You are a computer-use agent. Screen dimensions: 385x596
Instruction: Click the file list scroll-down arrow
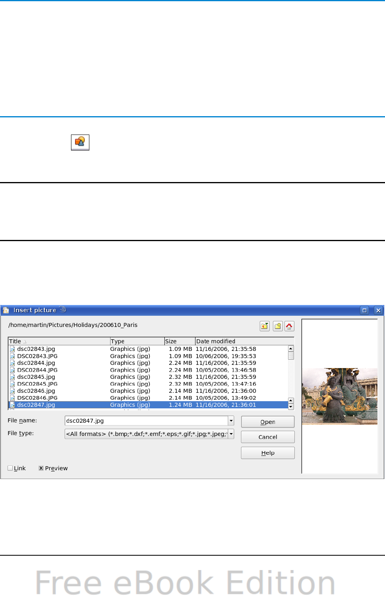pos(291,407)
